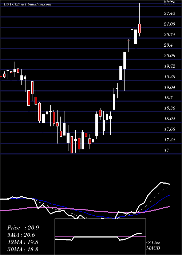182x255 pixels.
Task: Click the 18.36 price axis label
Action: pos(170,109)
